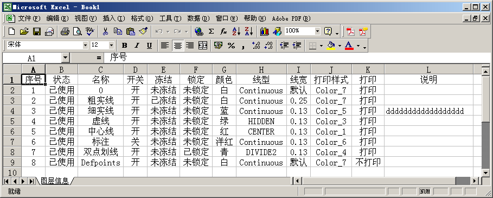Open the Name Box dropdown arrow
The image size is (493, 198).
click(x=65, y=58)
